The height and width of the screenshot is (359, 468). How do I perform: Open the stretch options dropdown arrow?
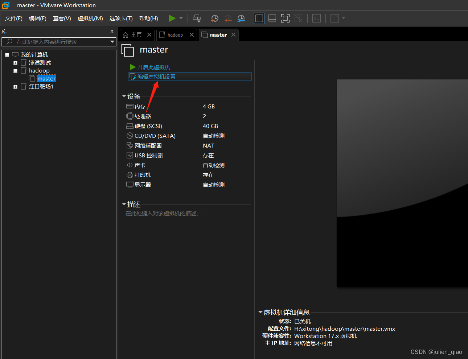pos(344,18)
